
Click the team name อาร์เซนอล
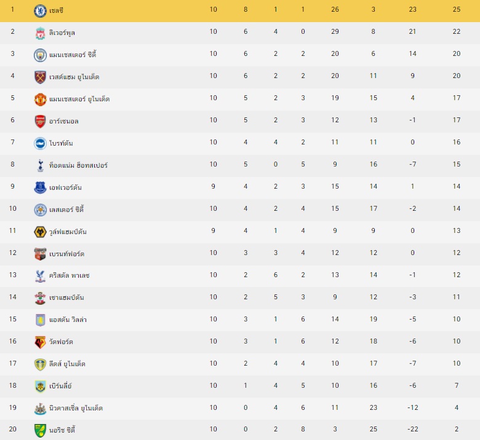[x=63, y=121]
